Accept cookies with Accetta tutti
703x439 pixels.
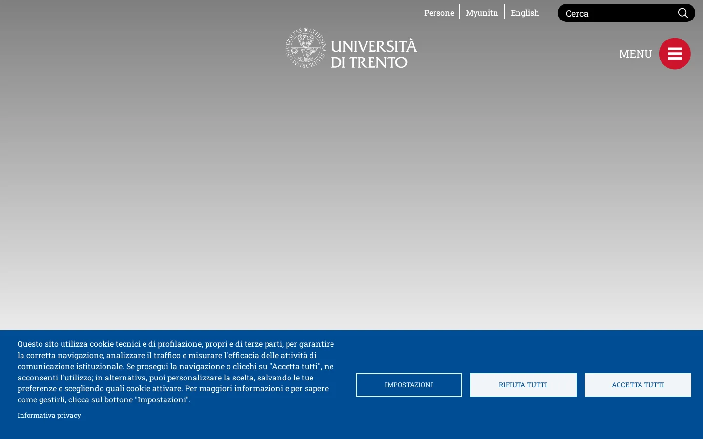[x=638, y=385]
